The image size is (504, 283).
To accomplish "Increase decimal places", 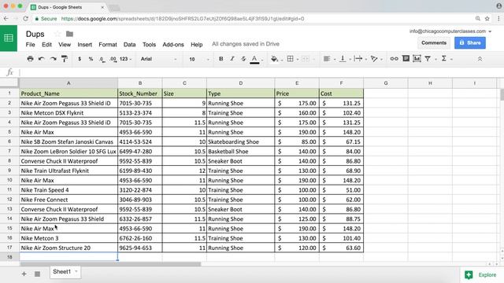I will [113, 59].
